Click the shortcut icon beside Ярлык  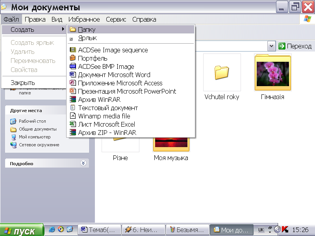click(71, 39)
